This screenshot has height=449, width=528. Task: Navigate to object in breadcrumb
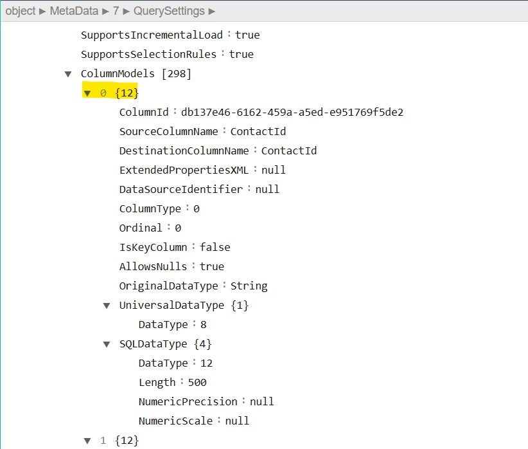(x=20, y=11)
